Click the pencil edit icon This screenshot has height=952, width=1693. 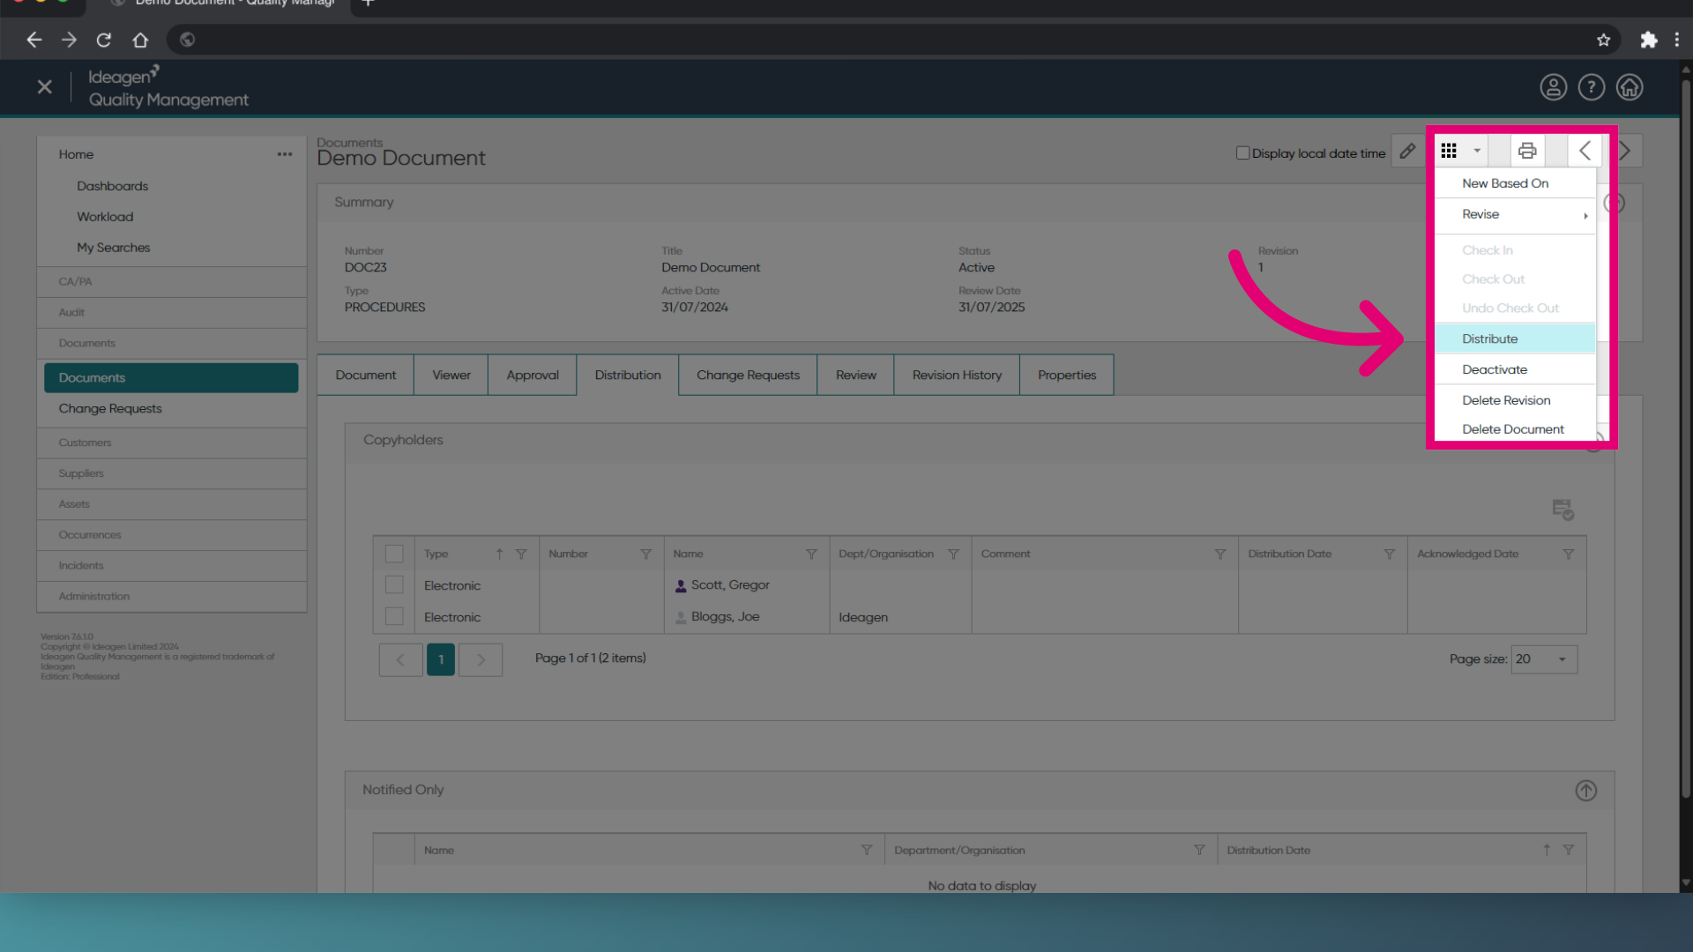[1408, 152]
